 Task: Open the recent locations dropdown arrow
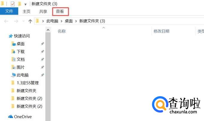pyautogui.click(x=23, y=21)
